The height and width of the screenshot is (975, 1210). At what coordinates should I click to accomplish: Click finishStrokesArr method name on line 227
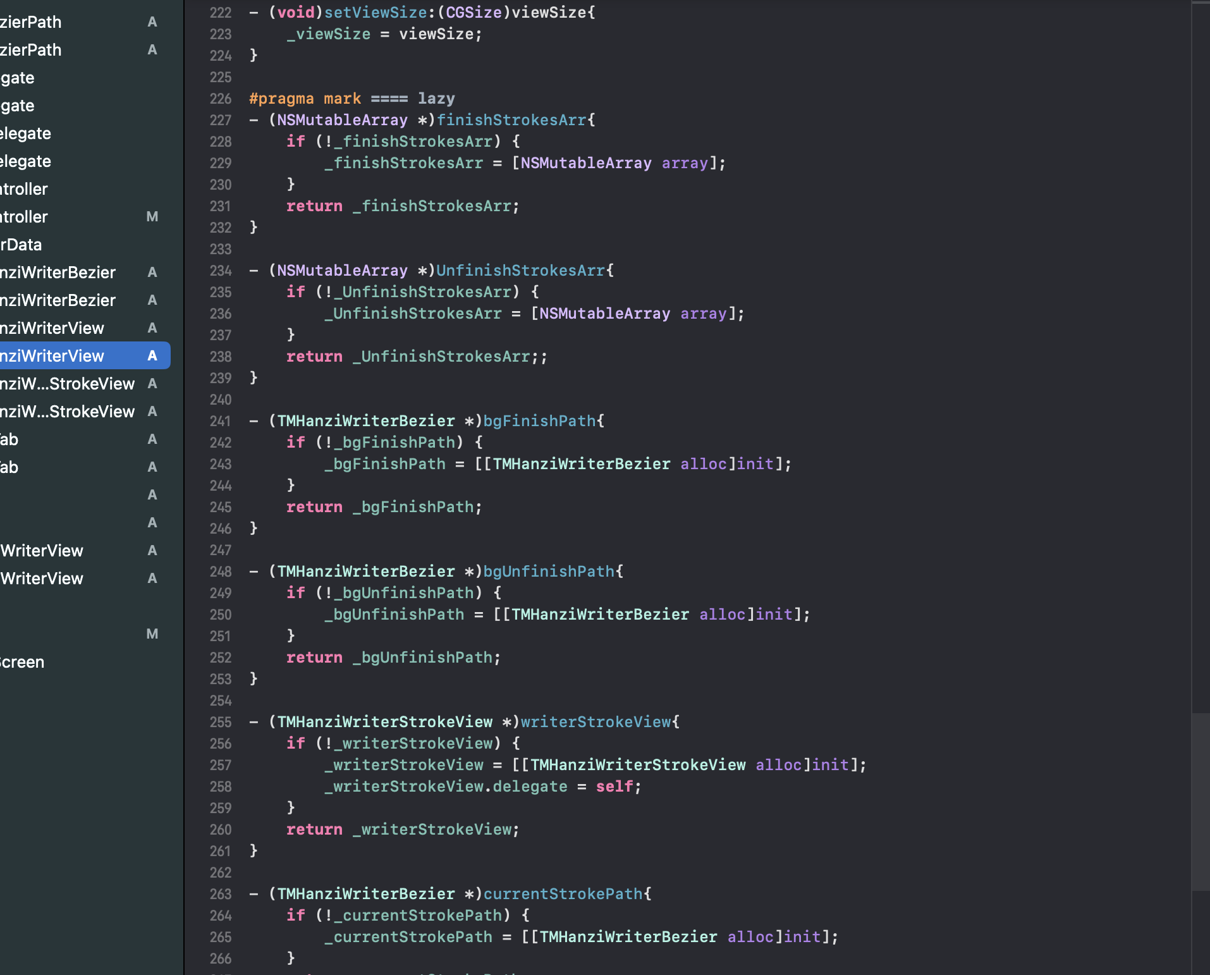[x=511, y=120]
